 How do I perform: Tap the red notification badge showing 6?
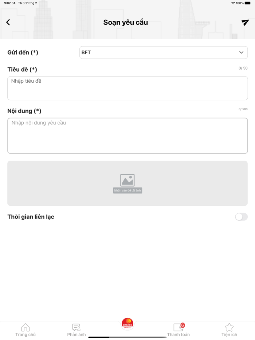tap(183, 325)
